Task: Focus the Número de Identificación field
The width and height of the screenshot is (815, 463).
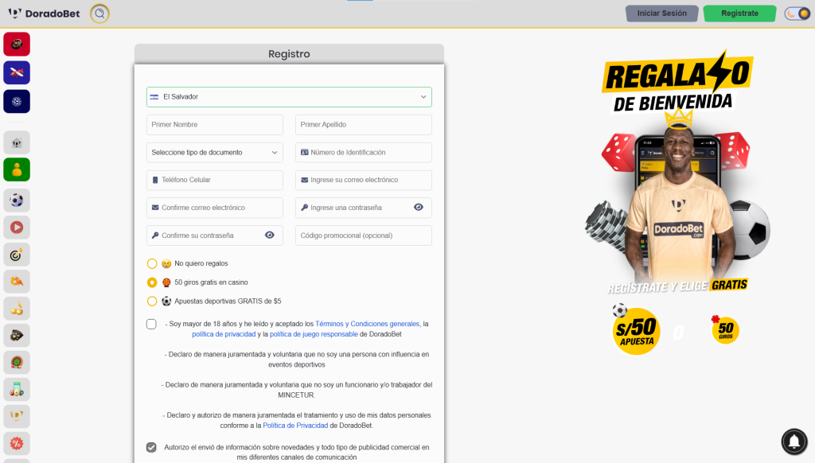Action: [363, 152]
